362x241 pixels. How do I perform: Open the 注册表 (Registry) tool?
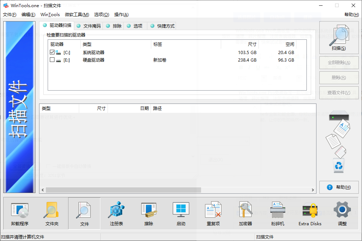pyautogui.click(x=116, y=213)
